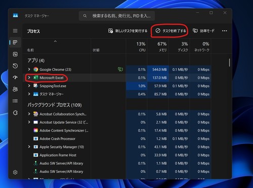Screen dimensions: 253x188
Task: Open the Startup apps page icon
Action: tap(15, 78)
